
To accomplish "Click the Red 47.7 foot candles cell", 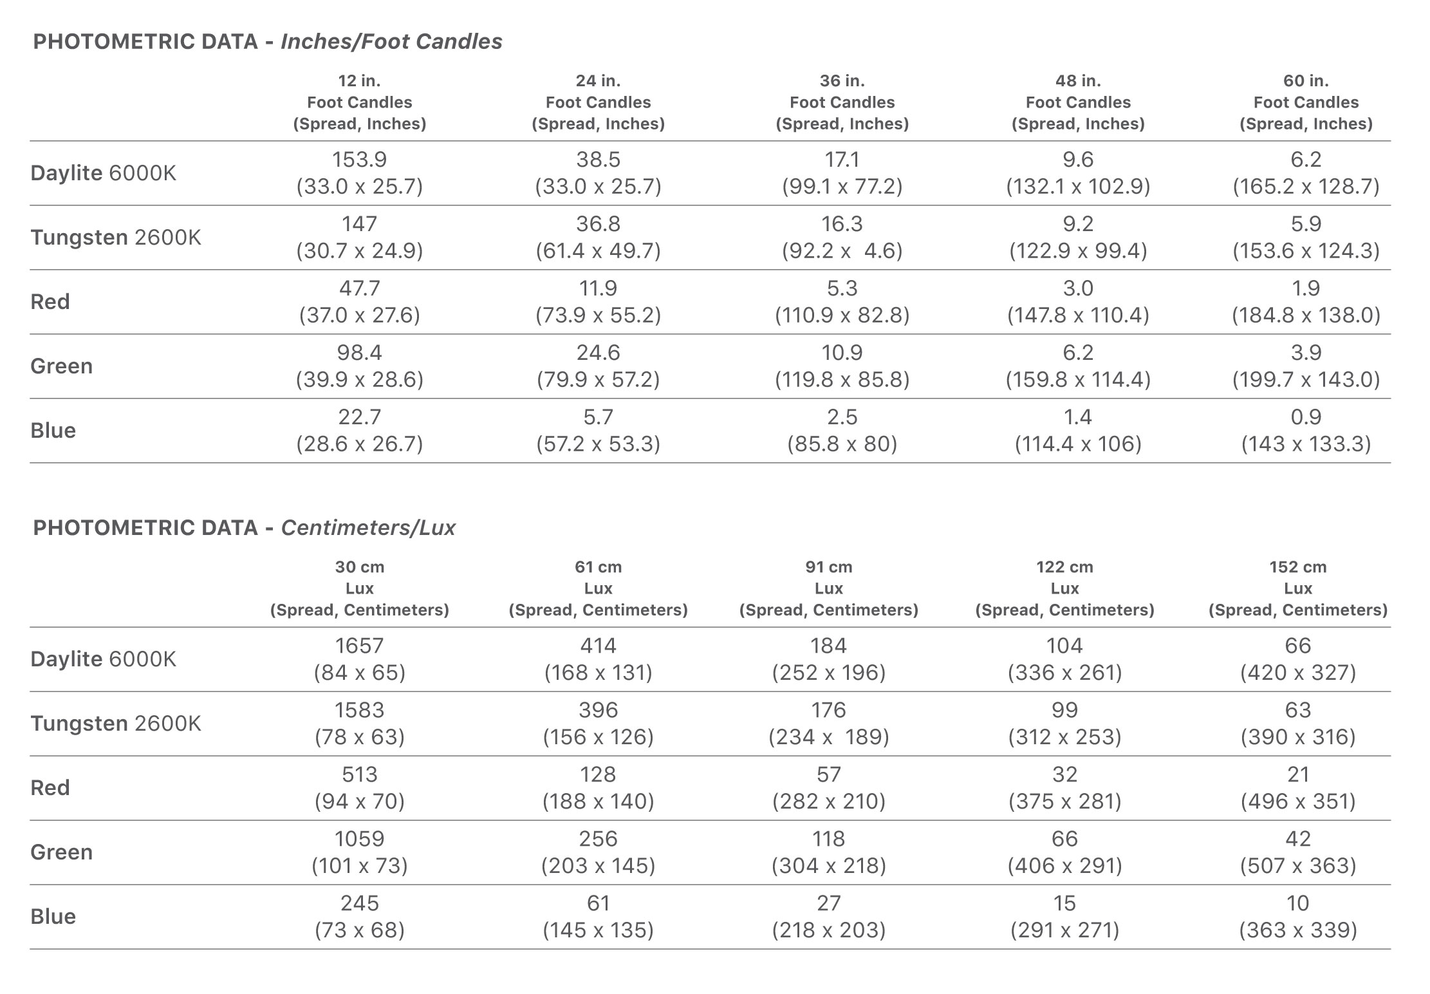I will pos(359,288).
